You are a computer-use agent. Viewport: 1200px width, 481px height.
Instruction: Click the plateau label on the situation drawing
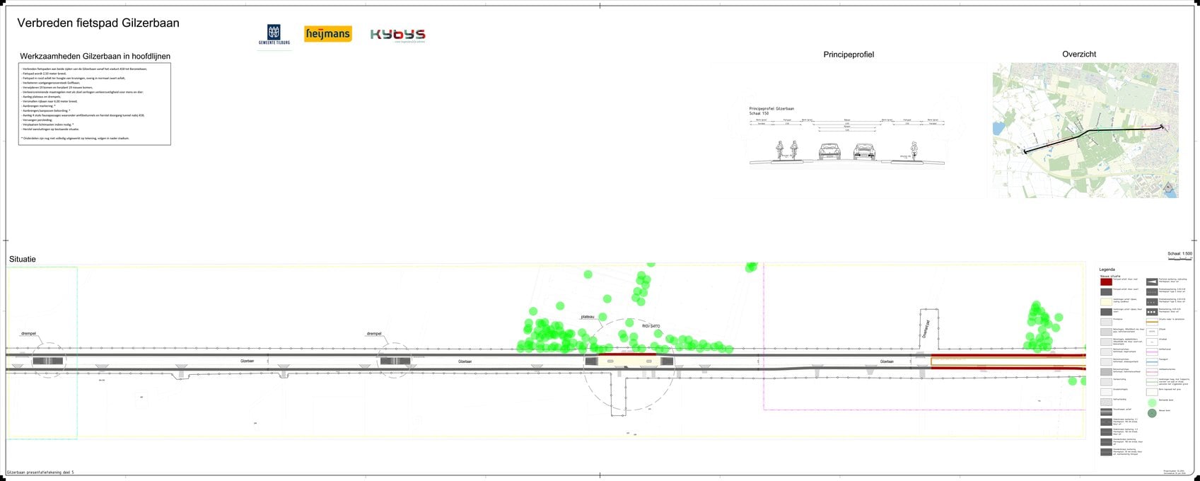588,317
